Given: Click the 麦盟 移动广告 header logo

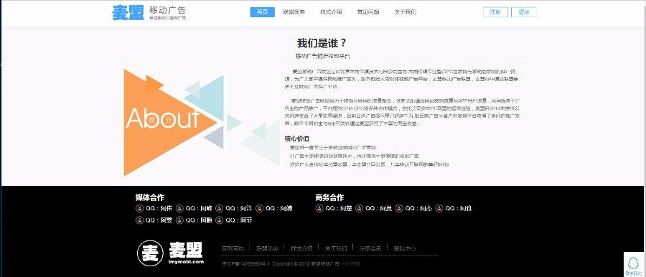Looking at the screenshot, I should pos(149,12).
